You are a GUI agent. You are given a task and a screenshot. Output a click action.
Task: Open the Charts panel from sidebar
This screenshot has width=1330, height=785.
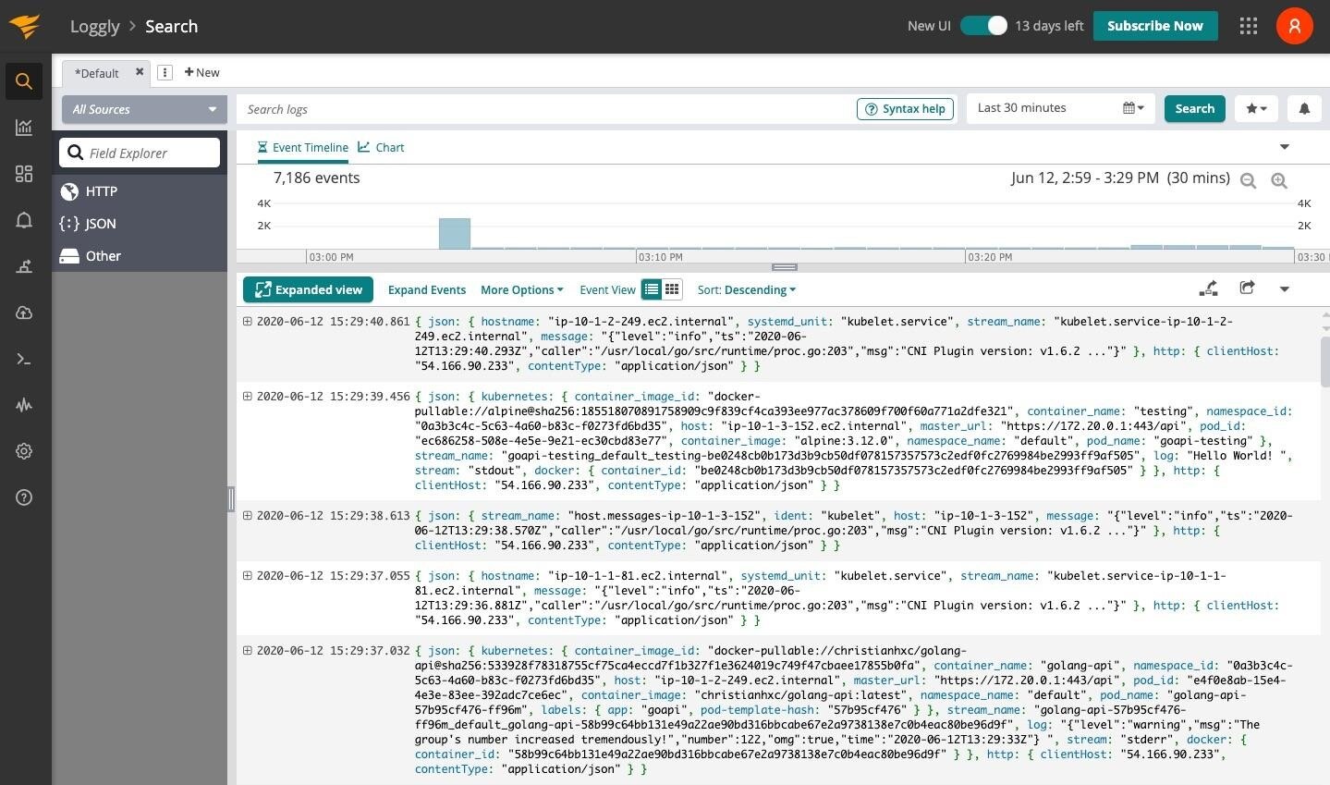[x=23, y=128]
